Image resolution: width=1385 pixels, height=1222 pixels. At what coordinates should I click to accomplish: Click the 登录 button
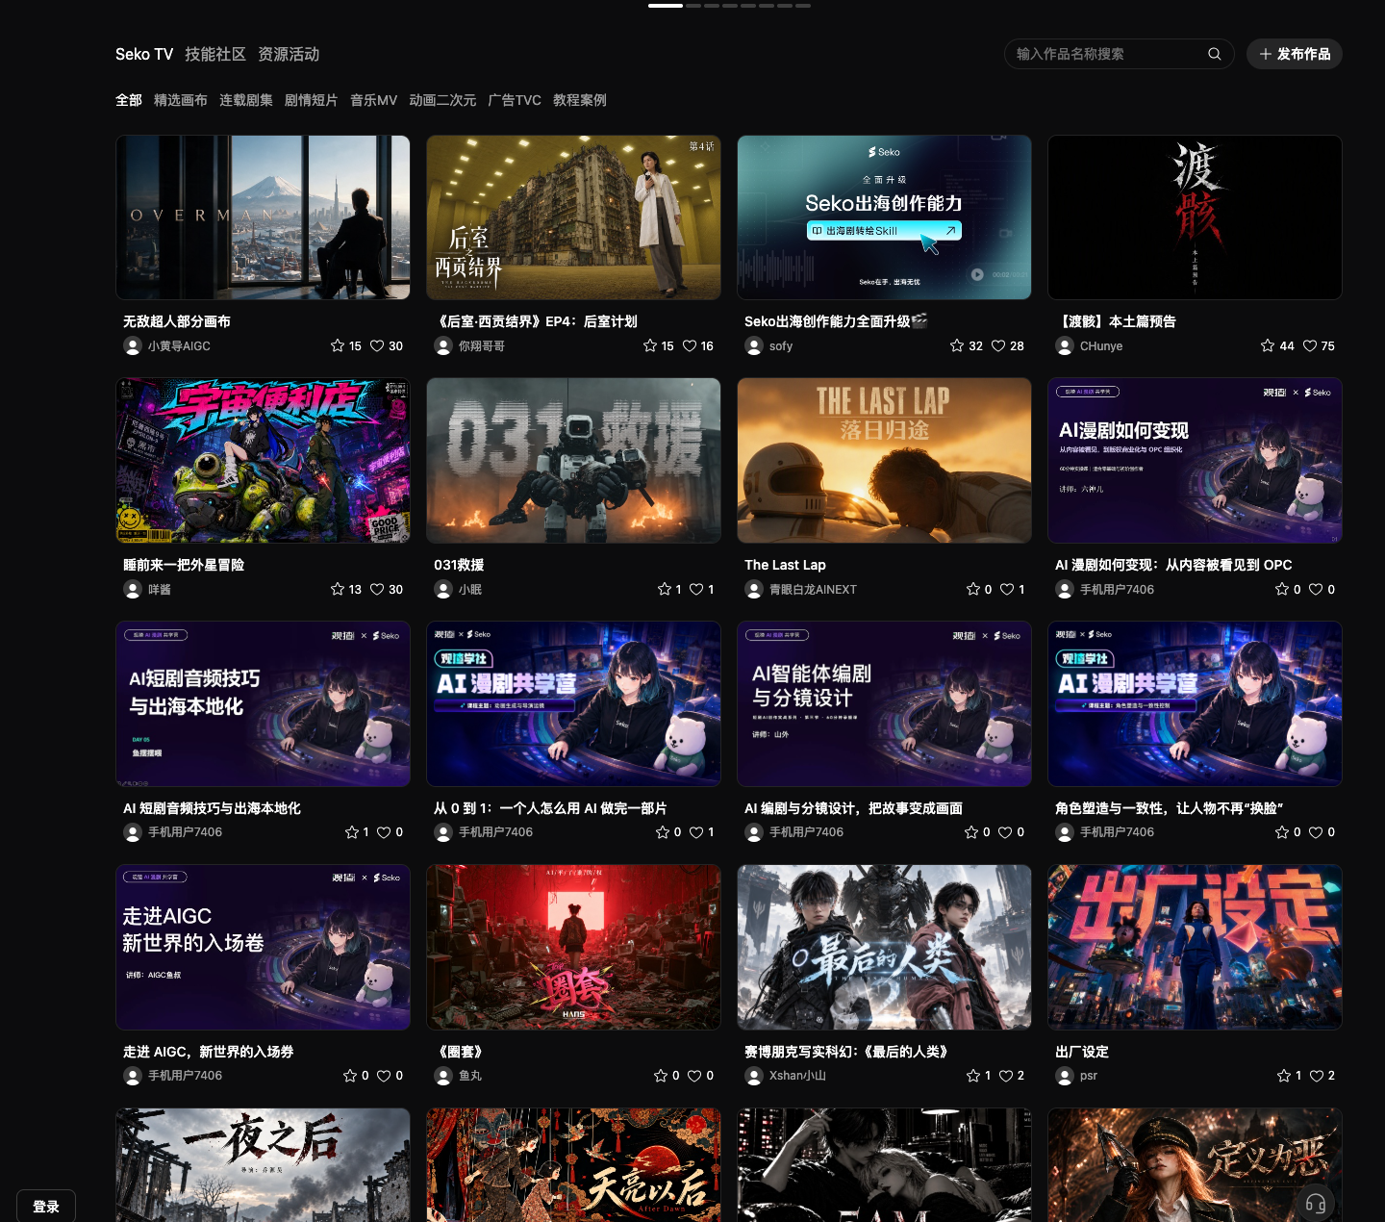(x=46, y=1207)
